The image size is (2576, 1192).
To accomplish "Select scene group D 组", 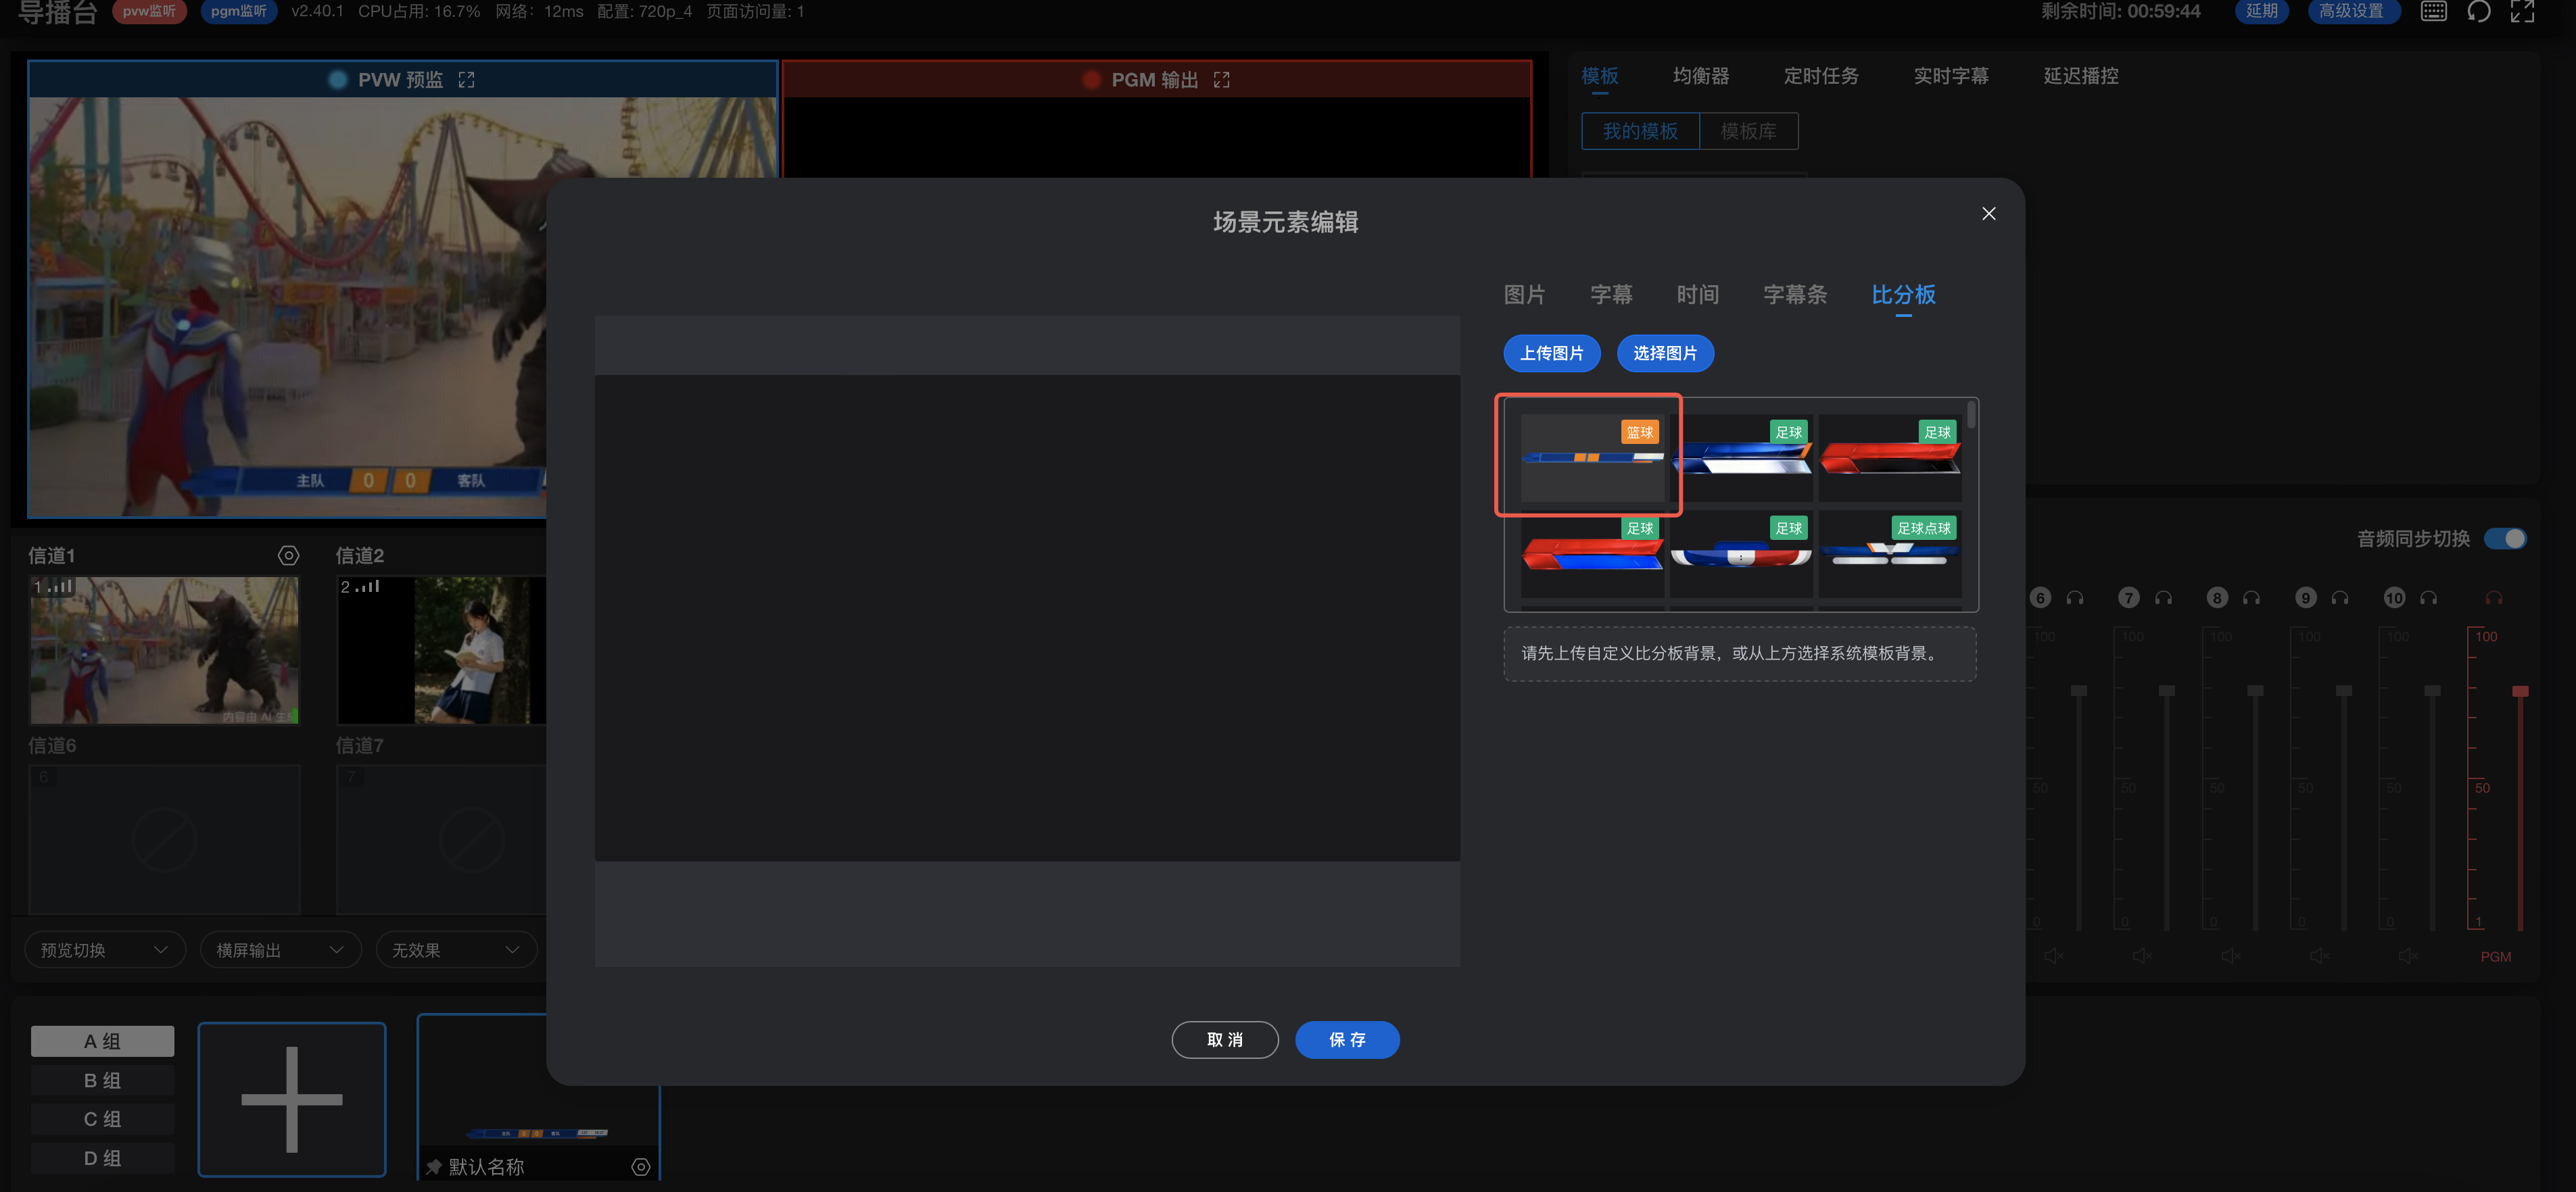I will [102, 1158].
